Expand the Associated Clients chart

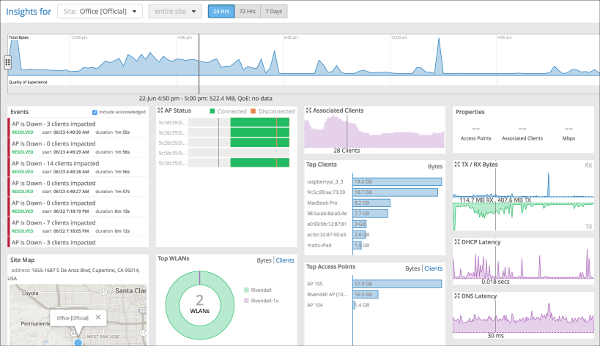[x=308, y=110]
